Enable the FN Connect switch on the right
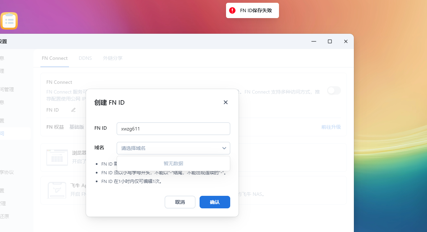427x232 pixels. [x=333, y=90]
